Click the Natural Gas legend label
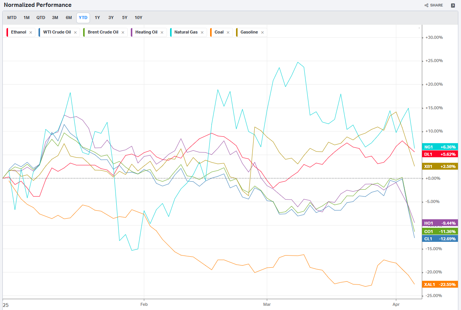This screenshot has height=310, width=461. [x=186, y=32]
